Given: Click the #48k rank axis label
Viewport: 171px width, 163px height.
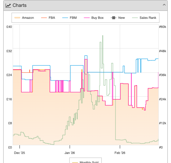Looking at the screenshot, I should click(163, 51).
